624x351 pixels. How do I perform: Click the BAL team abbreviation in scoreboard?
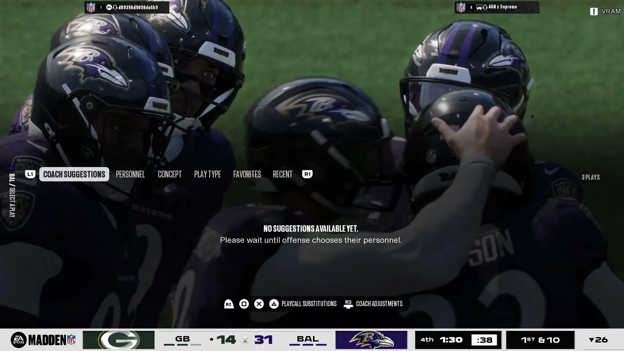[308, 339]
